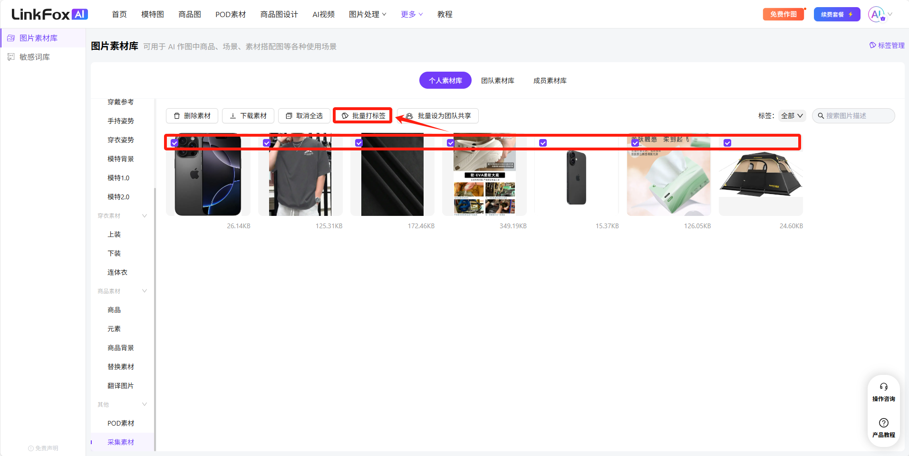This screenshot has height=456, width=909.
Task: Select 穿戴参考 category
Action: (x=121, y=102)
